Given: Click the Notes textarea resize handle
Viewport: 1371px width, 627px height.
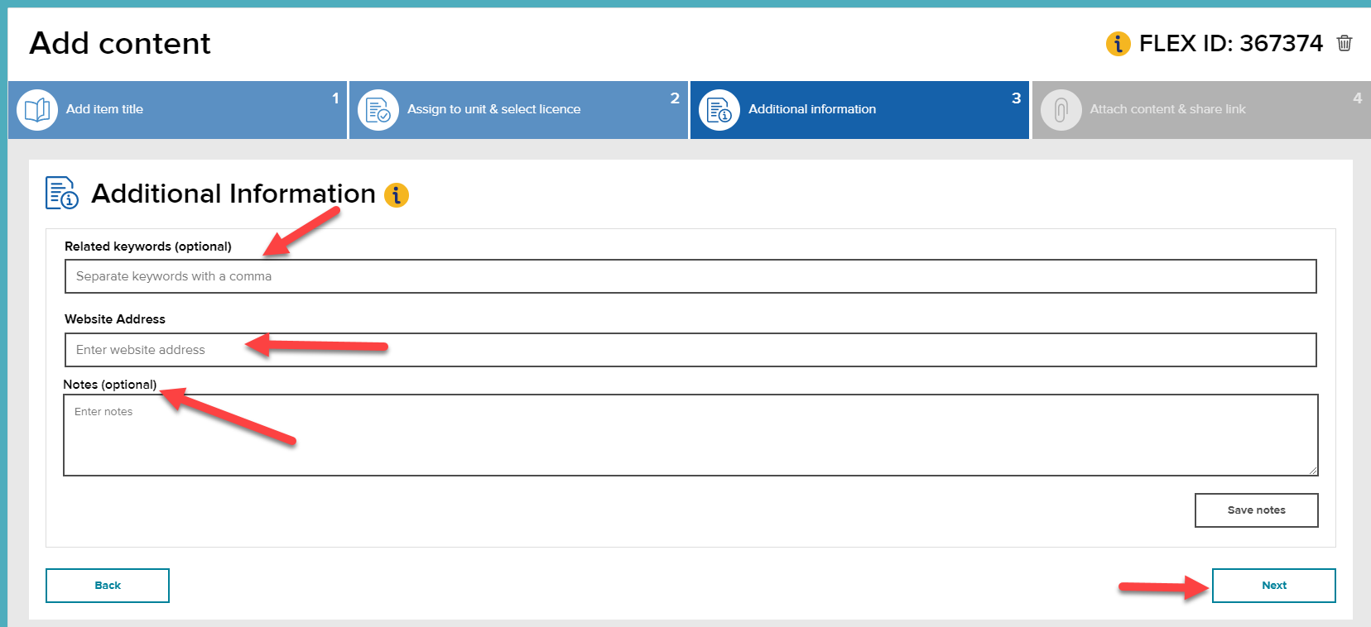Looking at the screenshot, I should coord(1313,471).
